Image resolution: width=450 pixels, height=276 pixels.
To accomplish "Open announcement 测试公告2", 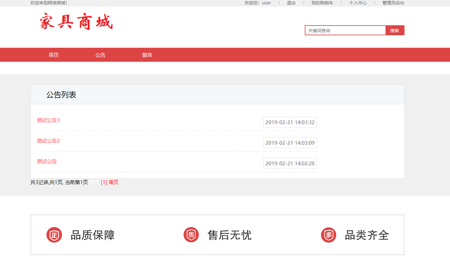I will (x=48, y=141).
